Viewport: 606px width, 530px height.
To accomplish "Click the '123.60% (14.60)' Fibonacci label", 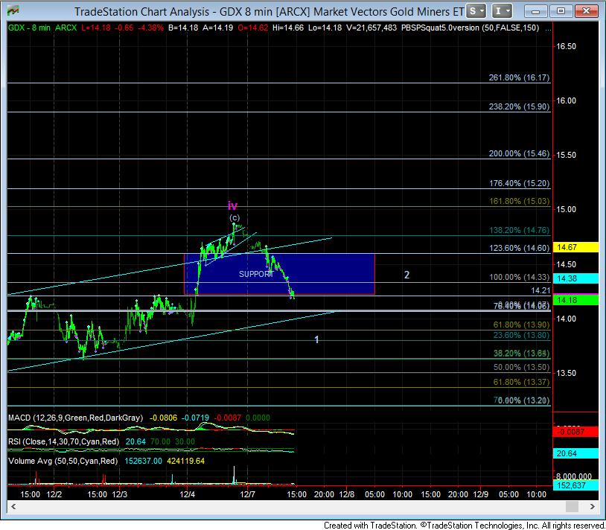I will 519,248.
